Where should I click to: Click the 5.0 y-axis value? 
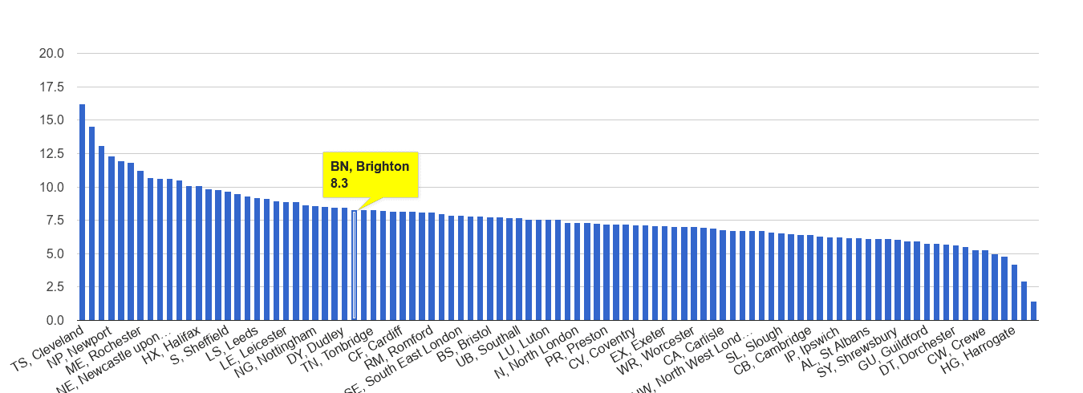[55, 254]
